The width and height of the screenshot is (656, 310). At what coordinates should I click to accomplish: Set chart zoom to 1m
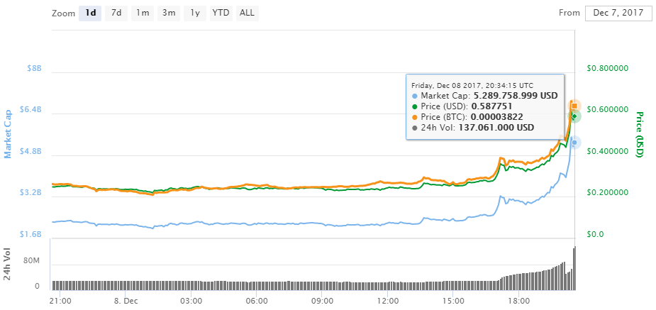click(143, 13)
